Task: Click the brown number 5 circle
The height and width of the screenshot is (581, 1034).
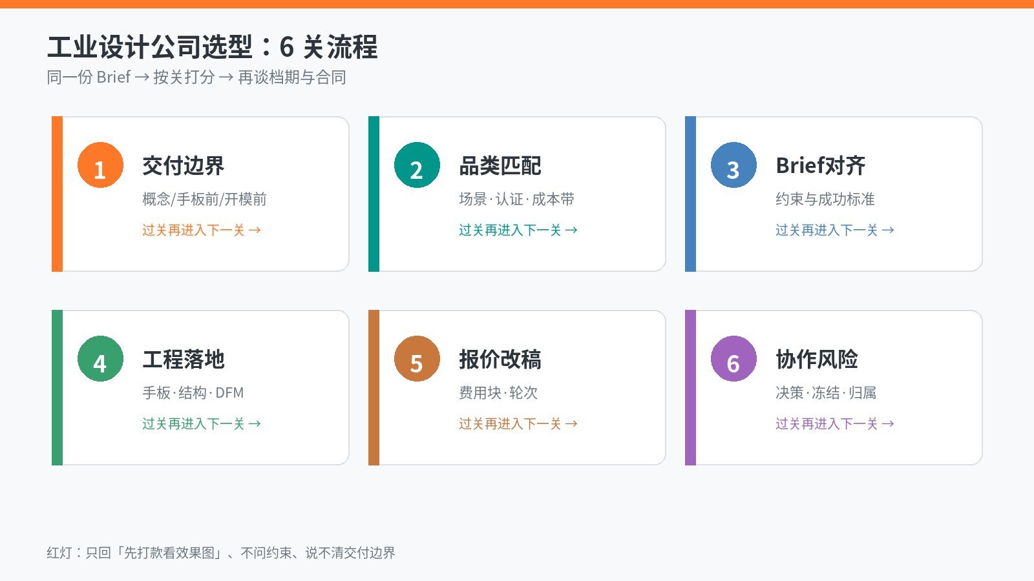Action: pyautogui.click(x=417, y=359)
